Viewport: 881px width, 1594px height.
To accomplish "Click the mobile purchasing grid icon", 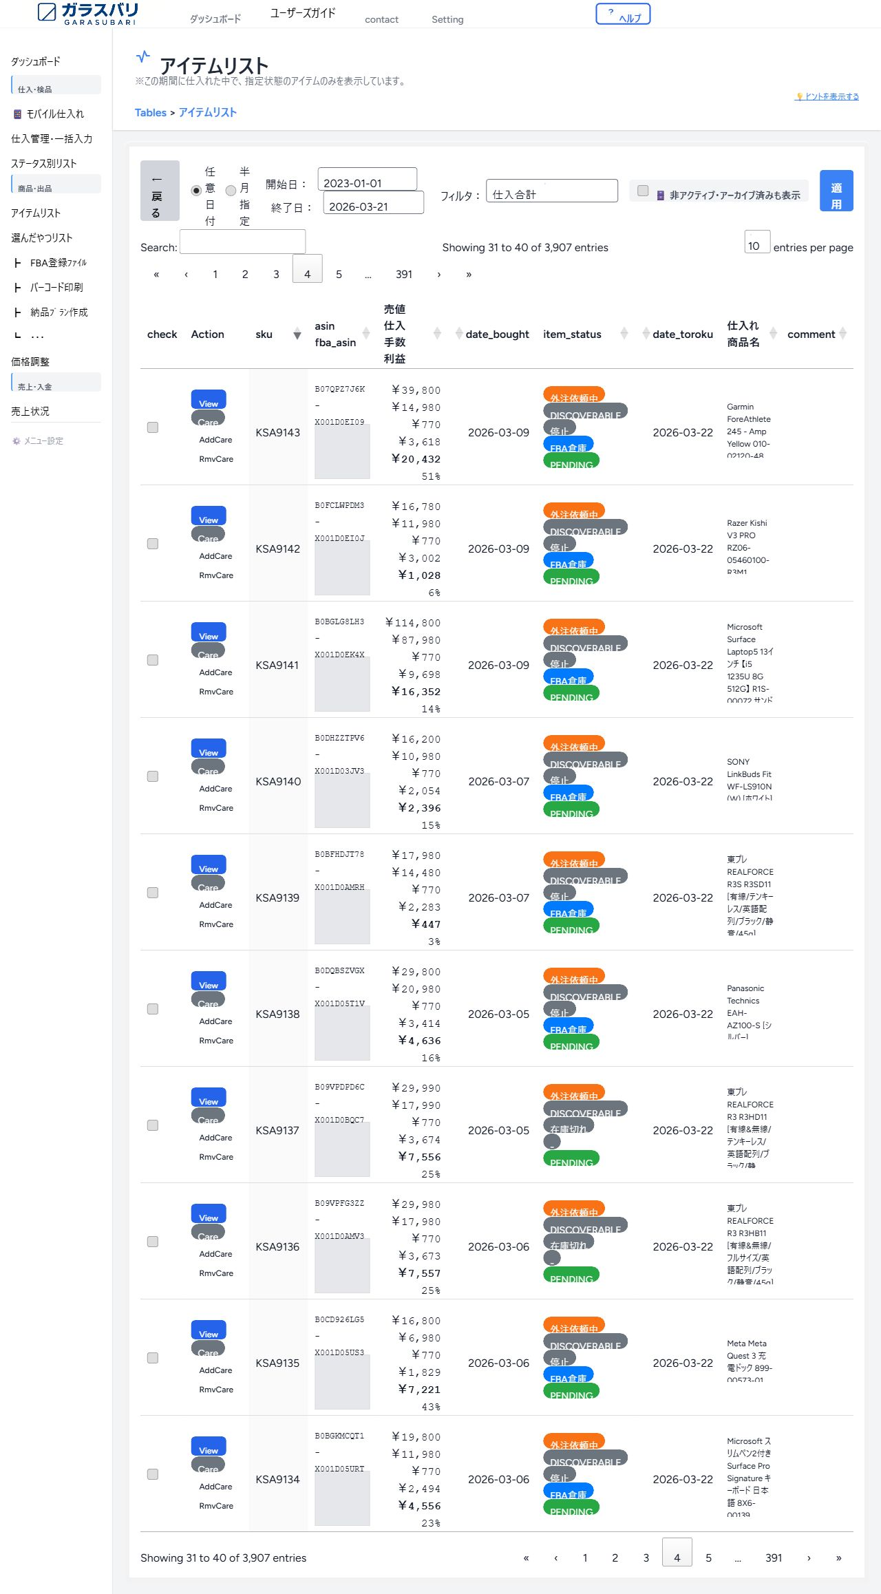I will tap(17, 114).
